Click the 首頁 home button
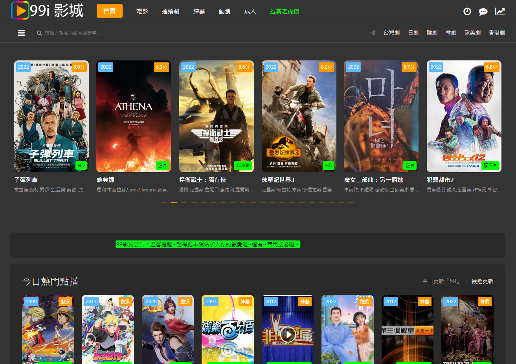The width and height of the screenshot is (516, 364). point(109,11)
